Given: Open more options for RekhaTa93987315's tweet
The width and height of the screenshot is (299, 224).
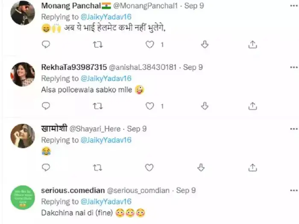Looking at the screenshot, I should (x=293, y=67).
